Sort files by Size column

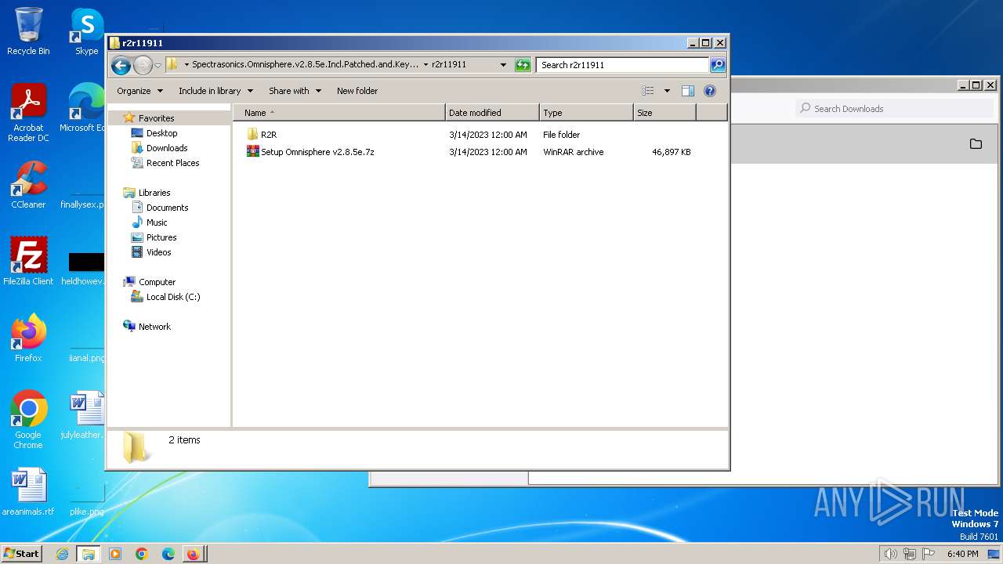point(664,113)
